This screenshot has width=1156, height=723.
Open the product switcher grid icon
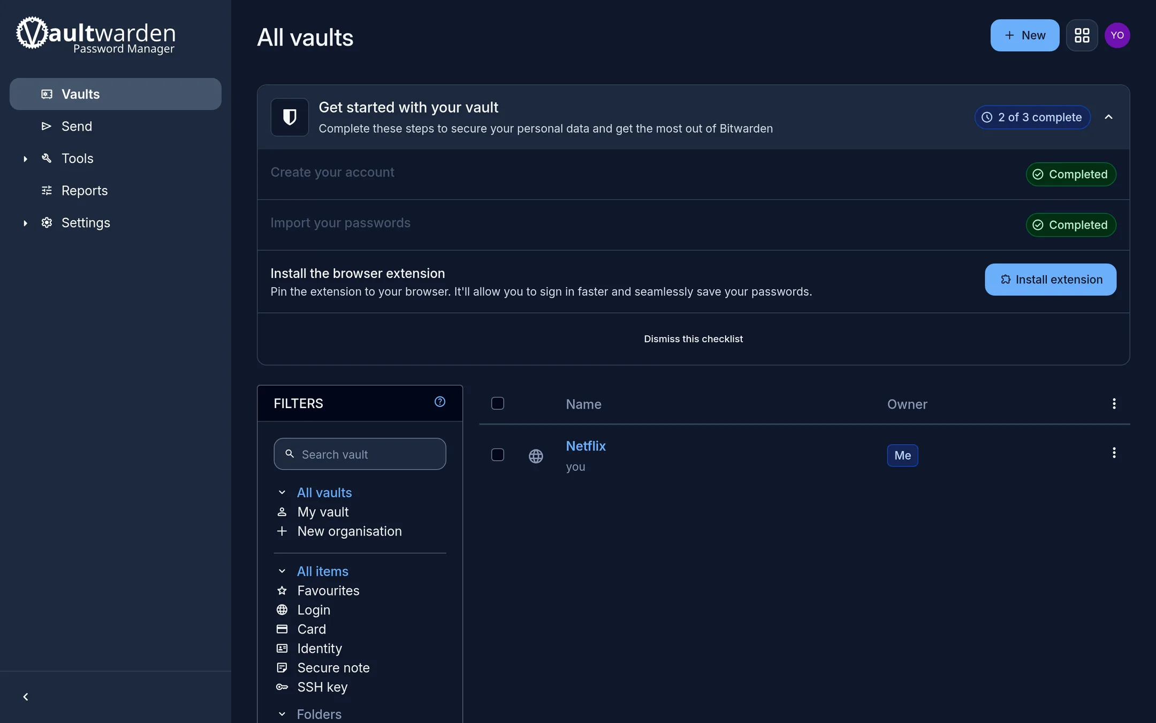(x=1082, y=35)
